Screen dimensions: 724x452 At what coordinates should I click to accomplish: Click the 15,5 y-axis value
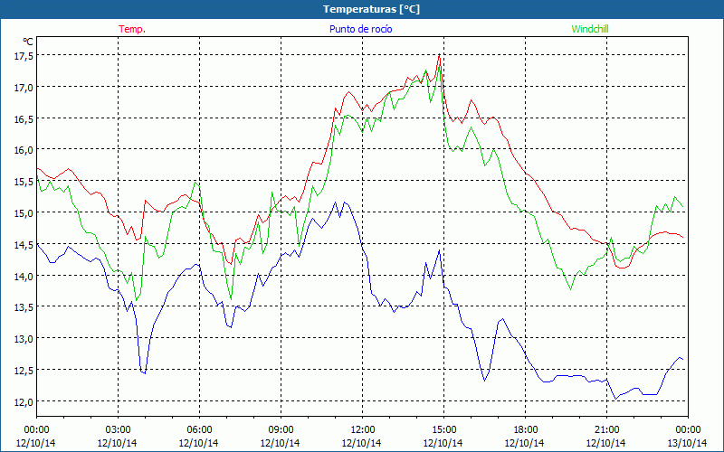[24, 182]
